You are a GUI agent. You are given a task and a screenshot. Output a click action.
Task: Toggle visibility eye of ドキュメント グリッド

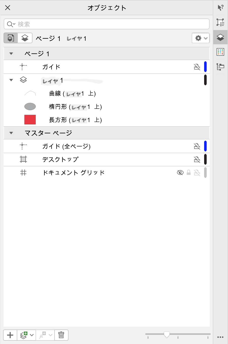click(180, 173)
